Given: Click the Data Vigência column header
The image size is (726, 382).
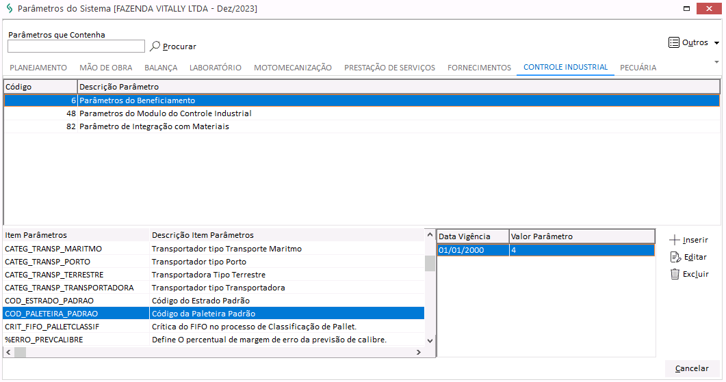Looking at the screenshot, I should [474, 236].
